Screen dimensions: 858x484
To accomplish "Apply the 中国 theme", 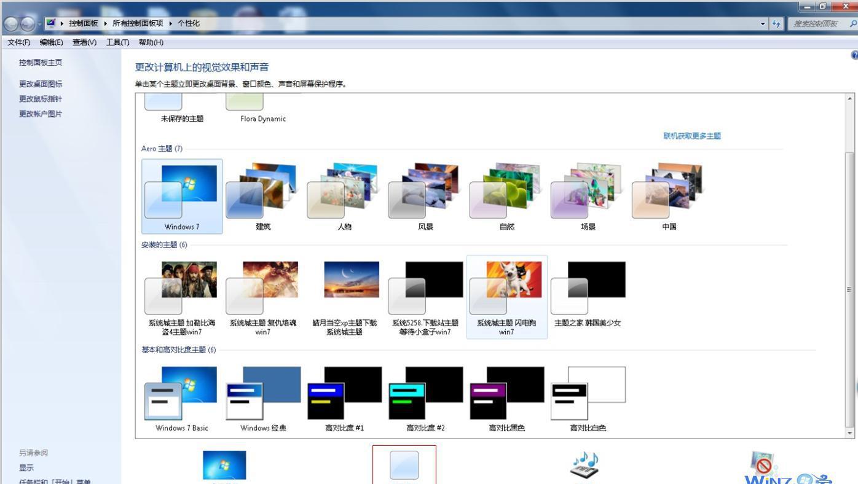I will point(669,197).
